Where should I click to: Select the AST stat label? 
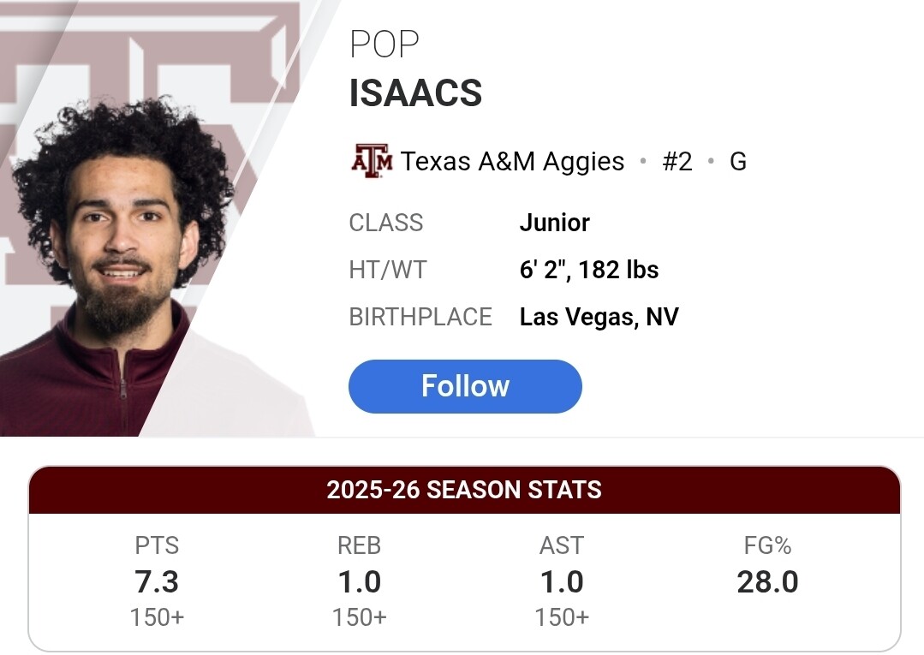562,545
